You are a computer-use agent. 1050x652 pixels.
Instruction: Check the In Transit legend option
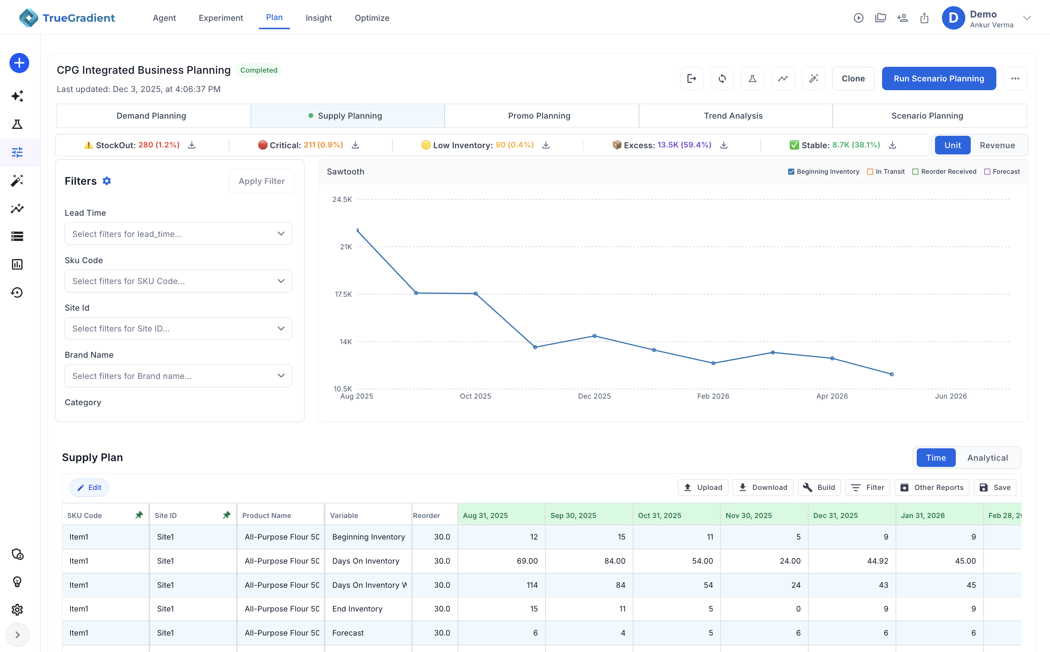(869, 171)
